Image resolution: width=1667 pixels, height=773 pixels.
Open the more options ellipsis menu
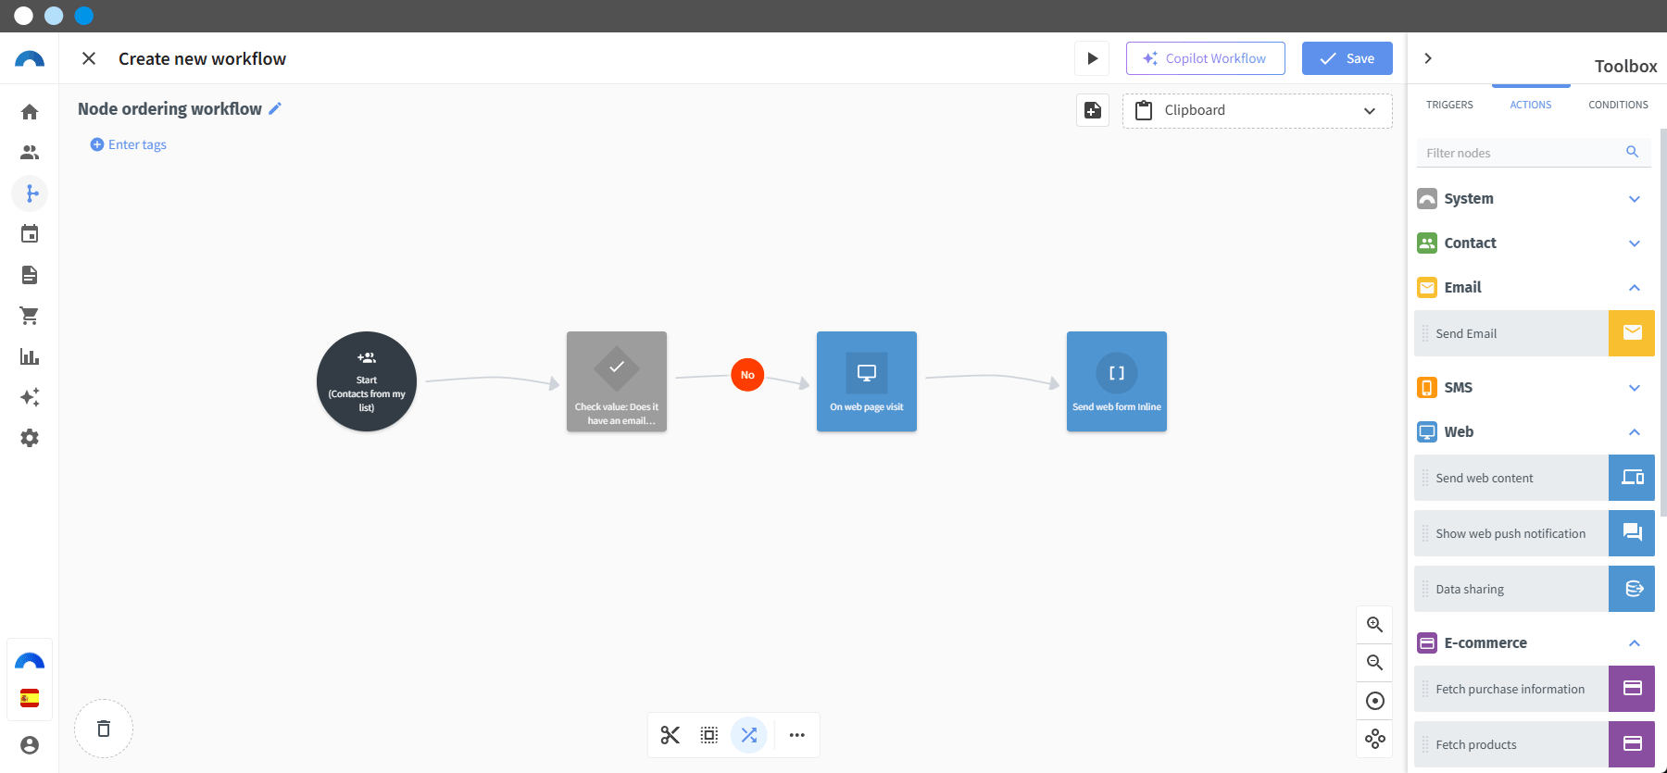point(797,735)
